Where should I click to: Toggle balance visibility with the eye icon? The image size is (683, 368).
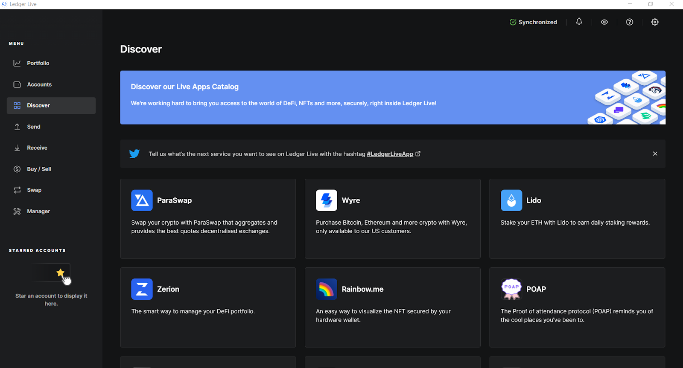(604, 22)
